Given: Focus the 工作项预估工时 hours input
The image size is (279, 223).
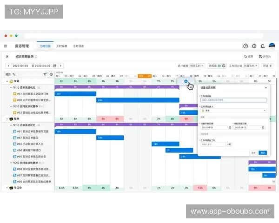Looking at the screenshot, I should coord(213,144).
